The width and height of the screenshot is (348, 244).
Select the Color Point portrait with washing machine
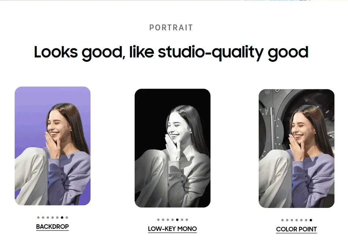[296, 149]
